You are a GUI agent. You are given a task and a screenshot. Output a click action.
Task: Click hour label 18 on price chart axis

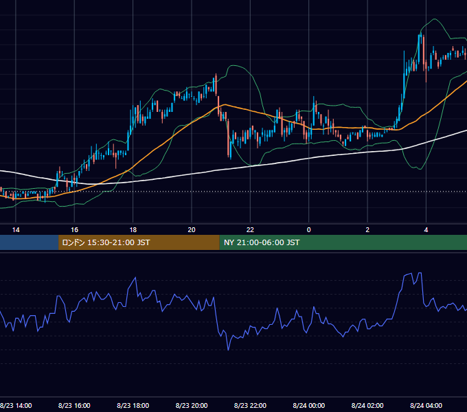pos(133,230)
